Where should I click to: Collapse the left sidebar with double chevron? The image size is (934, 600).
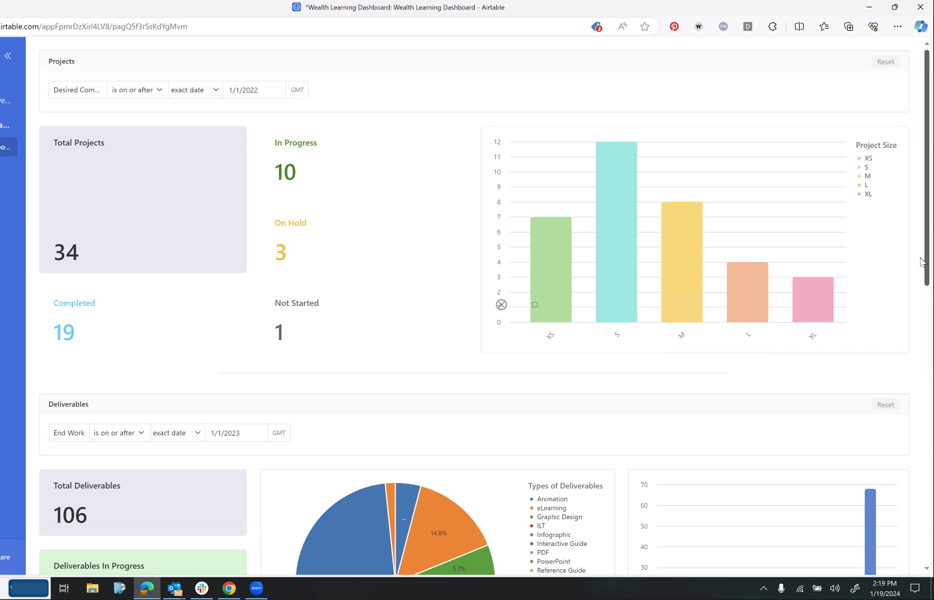pyautogui.click(x=8, y=56)
